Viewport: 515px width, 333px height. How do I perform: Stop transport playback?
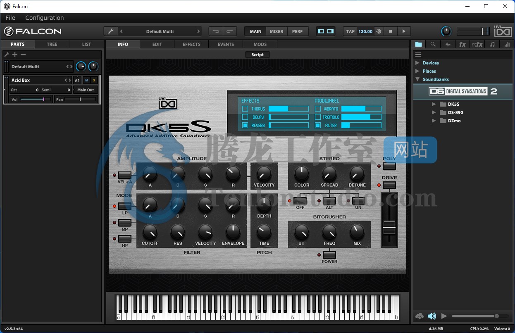point(390,31)
